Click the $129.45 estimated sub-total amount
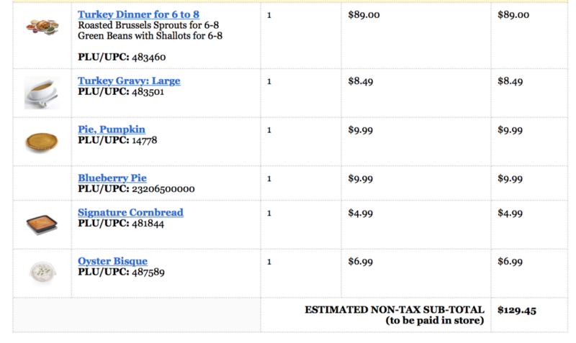576x343 pixels. [517, 311]
